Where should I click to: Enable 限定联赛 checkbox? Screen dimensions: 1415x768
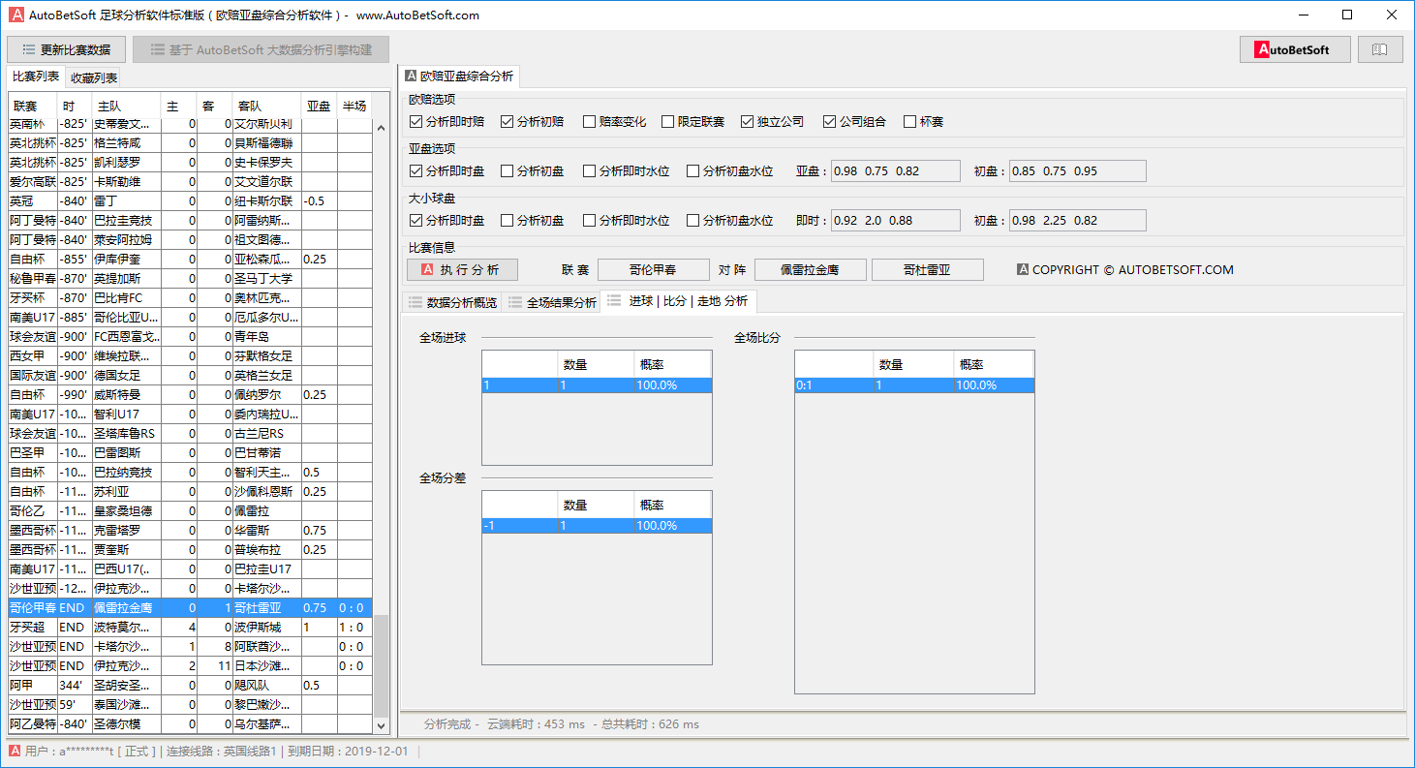pyautogui.click(x=693, y=122)
